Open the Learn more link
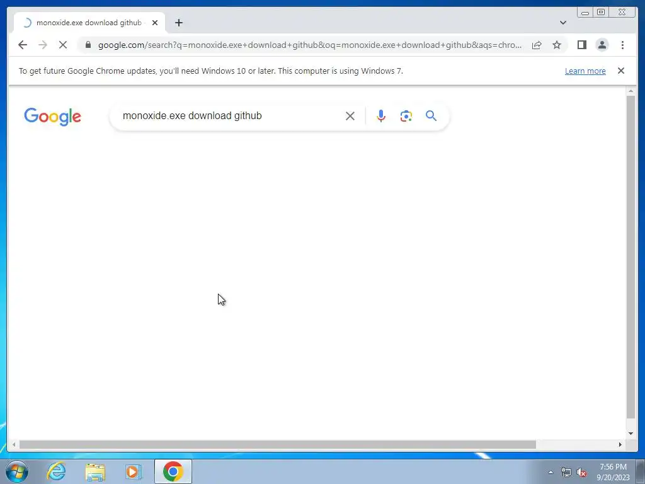This screenshot has width=645, height=484. [x=585, y=71]
